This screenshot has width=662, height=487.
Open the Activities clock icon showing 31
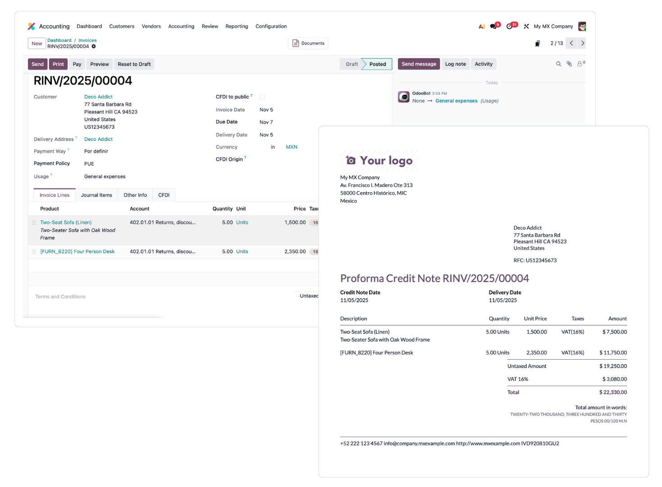(509, 26)
